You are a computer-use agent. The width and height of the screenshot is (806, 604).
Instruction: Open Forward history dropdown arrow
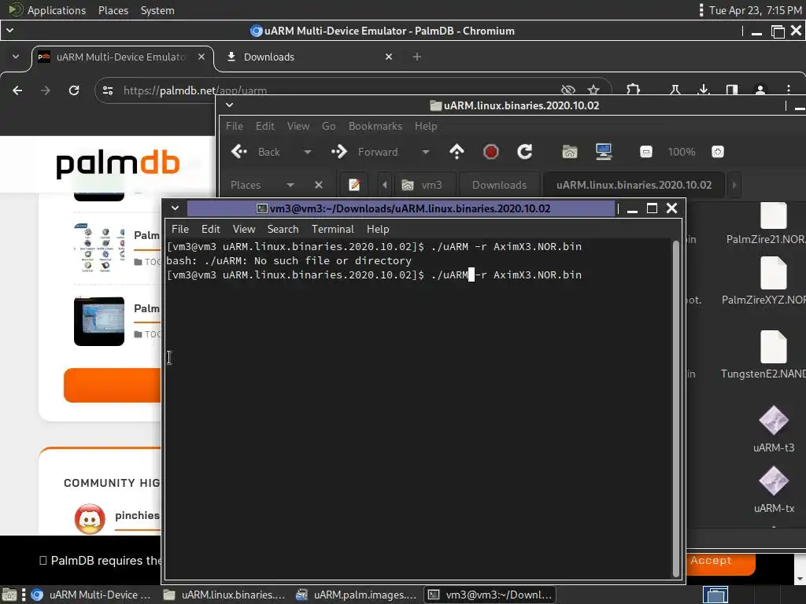(425, 152)
